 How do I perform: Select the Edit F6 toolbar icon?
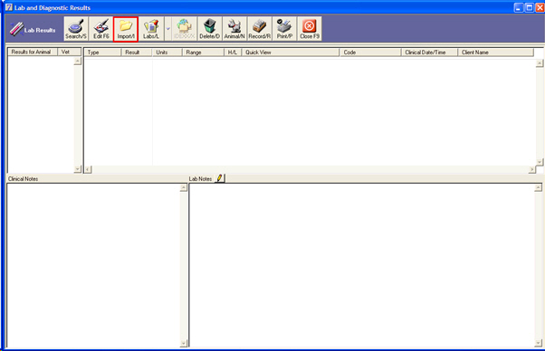point(100,29)
